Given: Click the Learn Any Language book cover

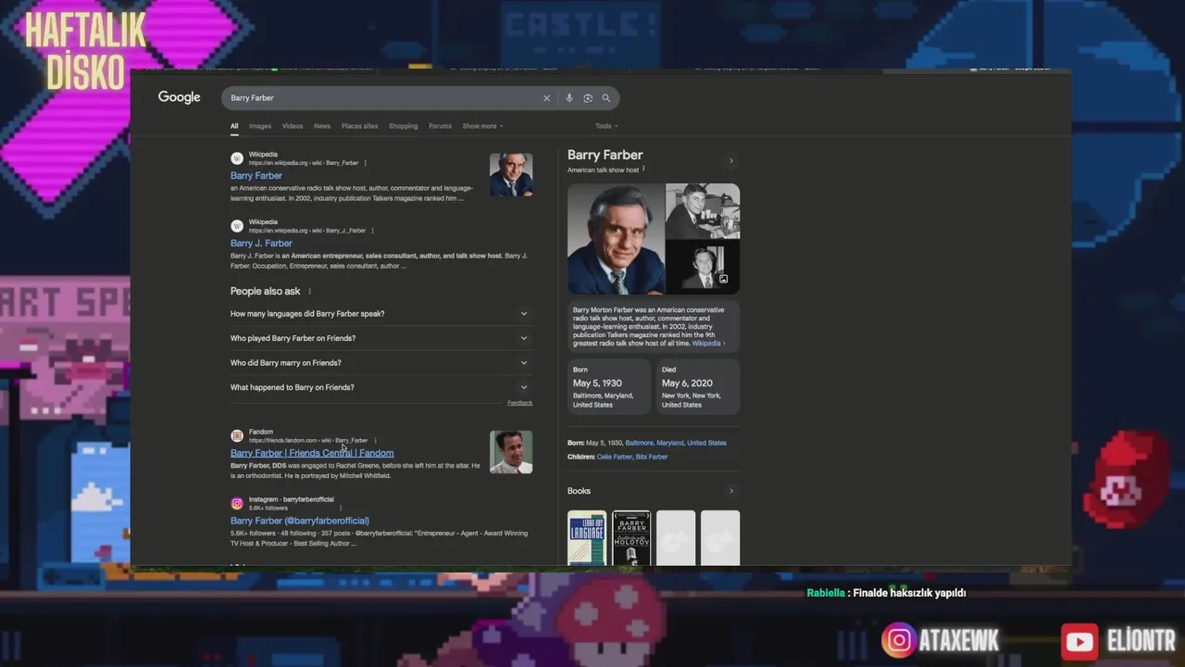Looking at the screenshot, I should click(587, 537).
